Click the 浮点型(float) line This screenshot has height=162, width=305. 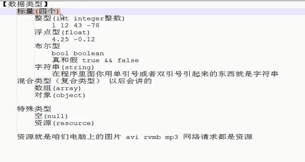62,32
